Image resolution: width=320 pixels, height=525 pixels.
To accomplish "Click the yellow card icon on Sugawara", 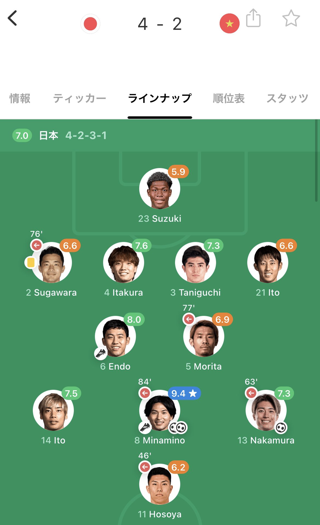I will coord(31,262).
